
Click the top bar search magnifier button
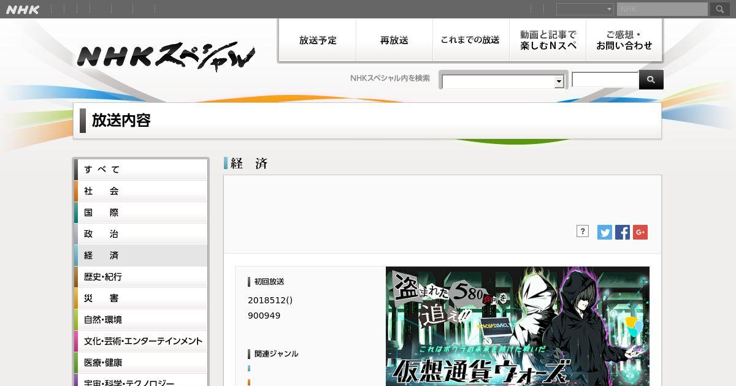coord(719,9)
